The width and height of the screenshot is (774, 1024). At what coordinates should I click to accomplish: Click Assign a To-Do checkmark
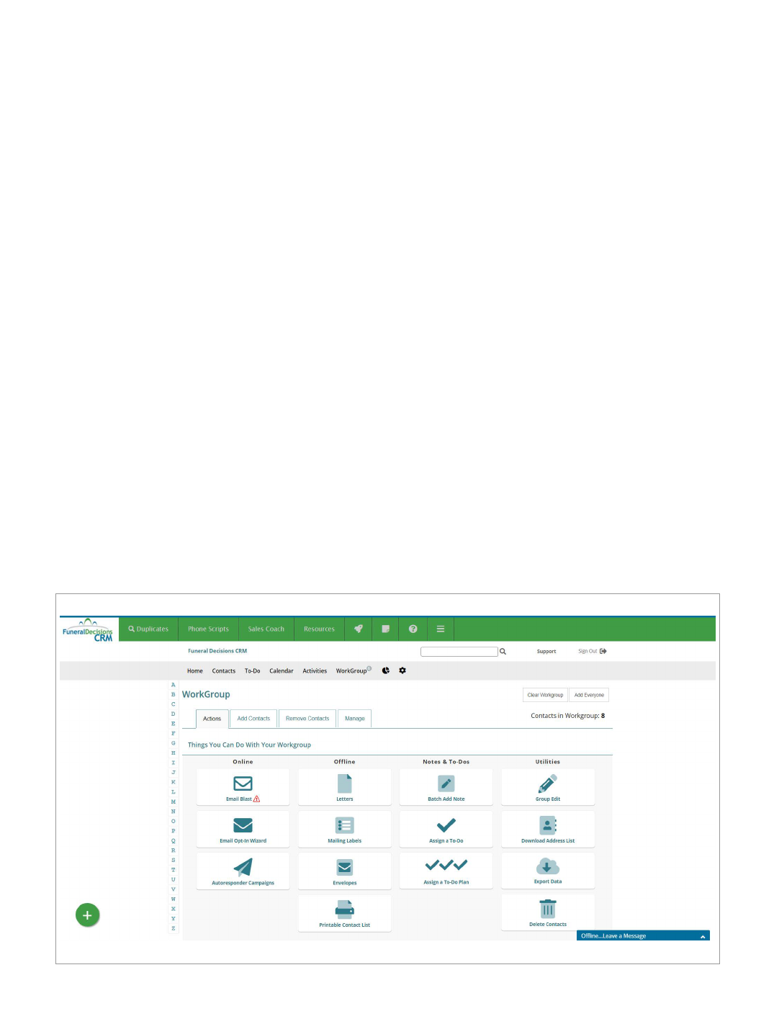tap(446, 826)
